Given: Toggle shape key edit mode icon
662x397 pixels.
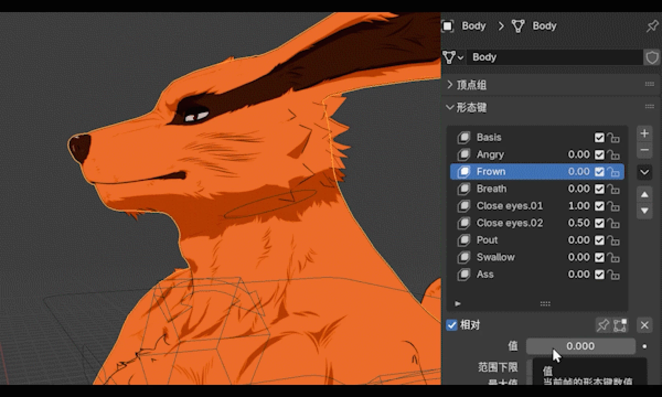Looking at the screenshot, I should (x=620, y=325).
